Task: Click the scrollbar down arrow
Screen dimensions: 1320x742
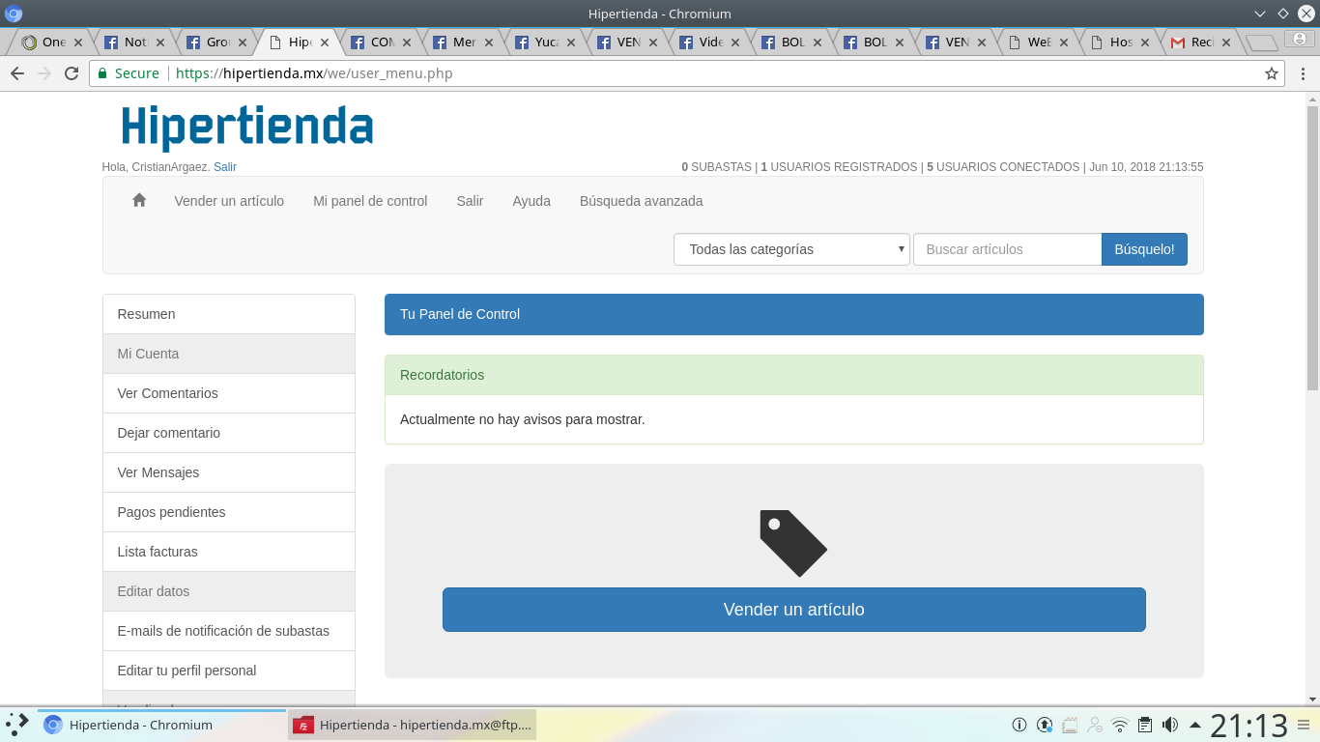Action: pos(1312,699)
